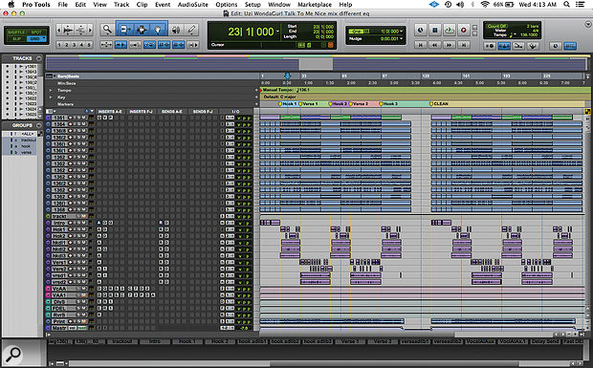This screenshot has width=593, height=368.
Task: Open the Setup menu
Action: 253,5
